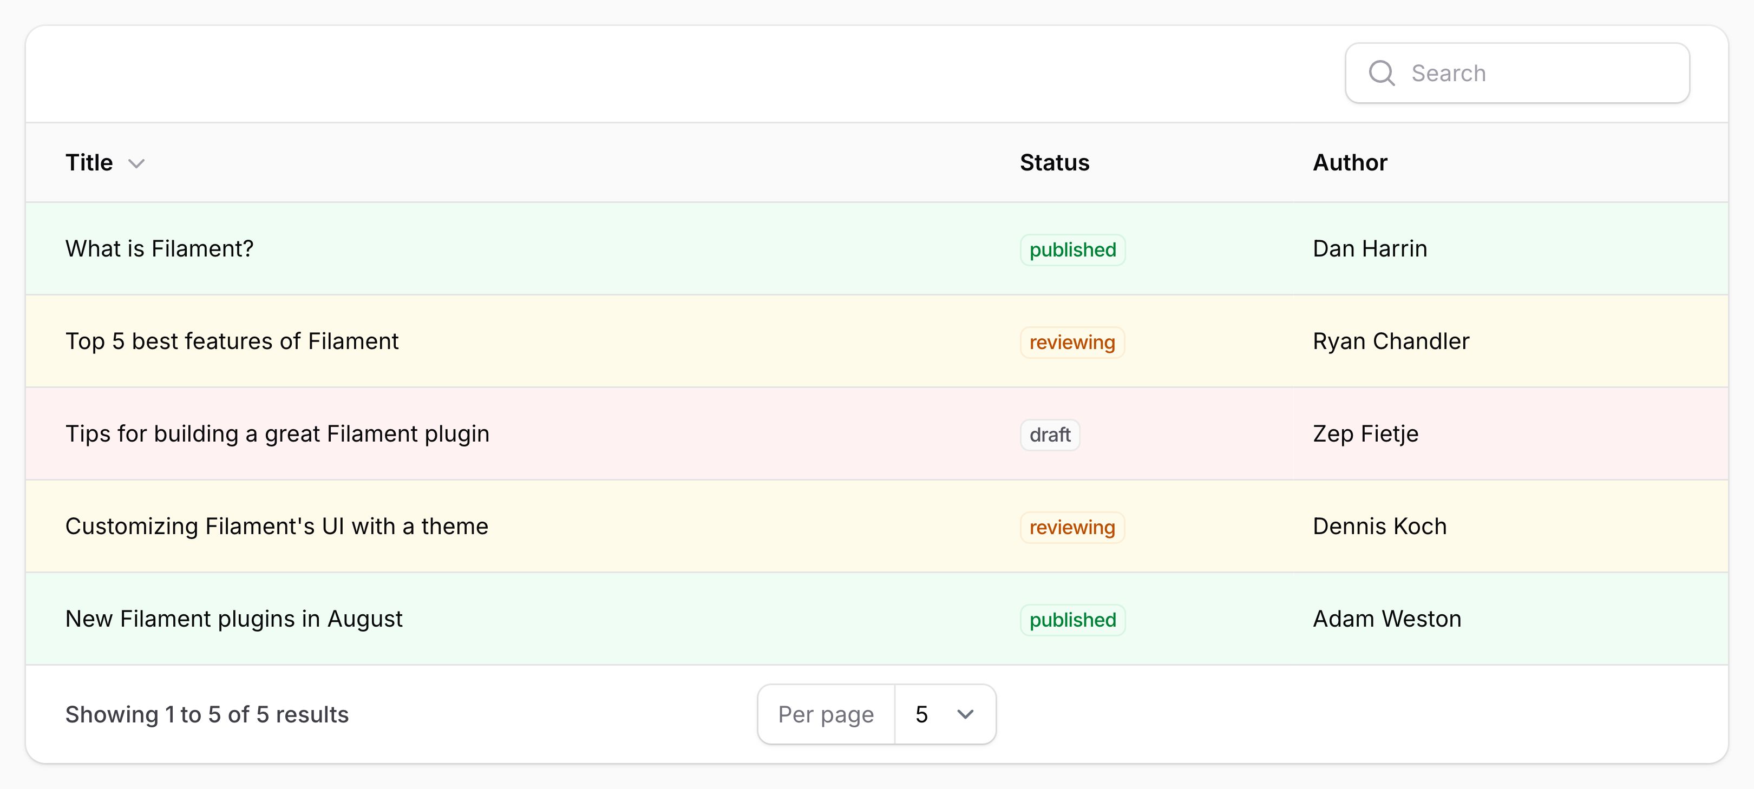1754x789 pixels.
Task: Click the published badge in Adam Weston's row
Action: 1072,620
